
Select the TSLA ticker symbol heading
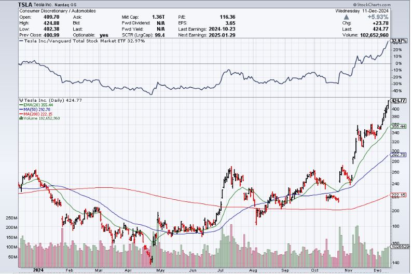[x=25, y=5]
